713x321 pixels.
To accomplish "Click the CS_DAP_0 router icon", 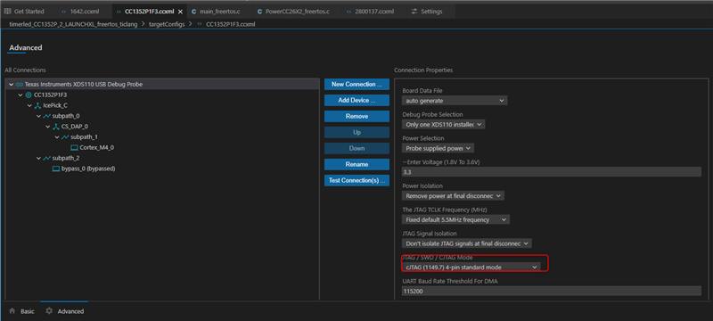I will pyautogui.click(x=56, y=127).
